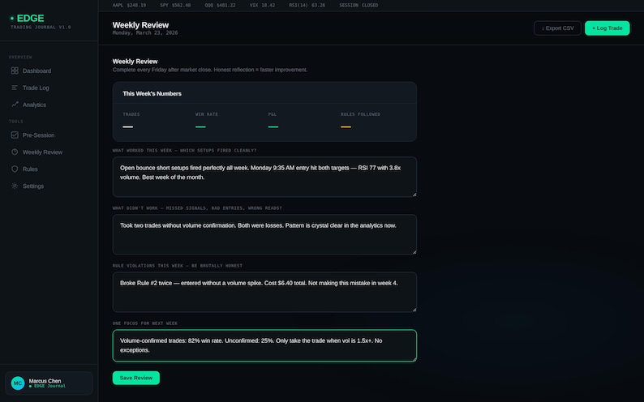Save the weekly review

[136, 378]
